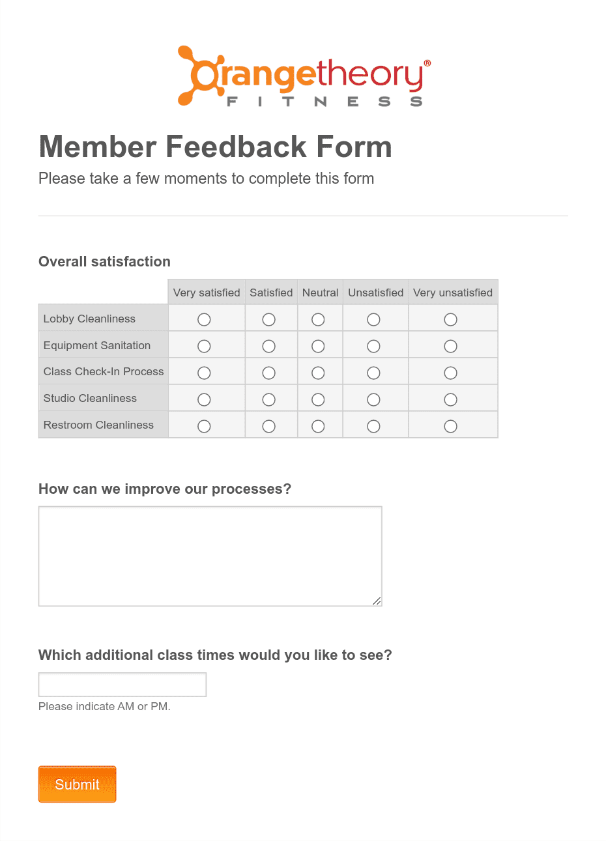Click the additional class times text field
This screenshot has height=841, width=606.
pyautogui.click(x=122, y=684)
